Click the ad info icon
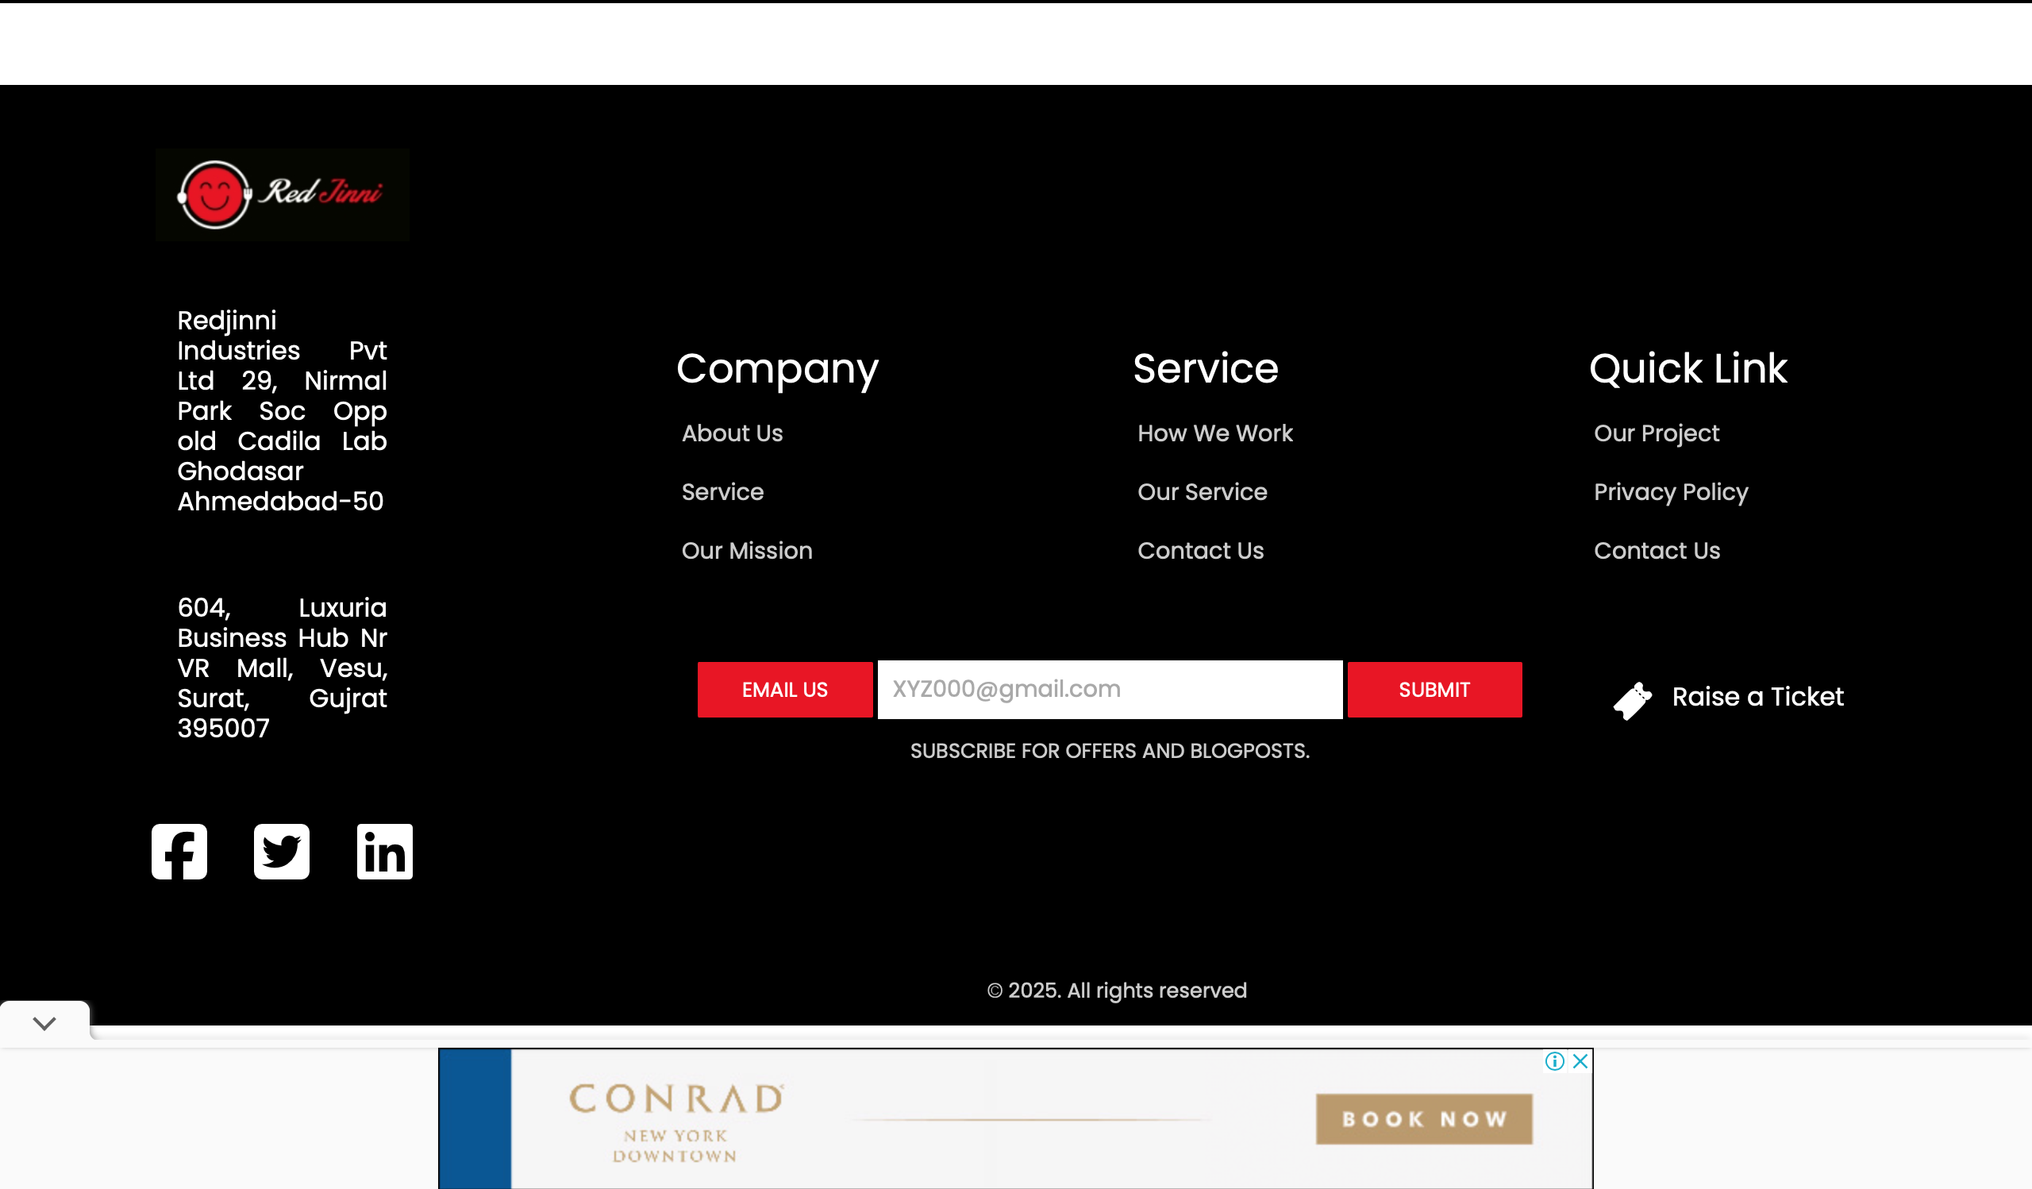2032x1189 pixels. [1555, 1061]
